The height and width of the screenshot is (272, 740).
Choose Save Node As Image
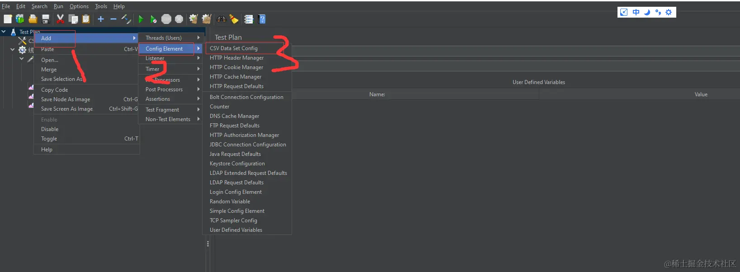point(87,99)
